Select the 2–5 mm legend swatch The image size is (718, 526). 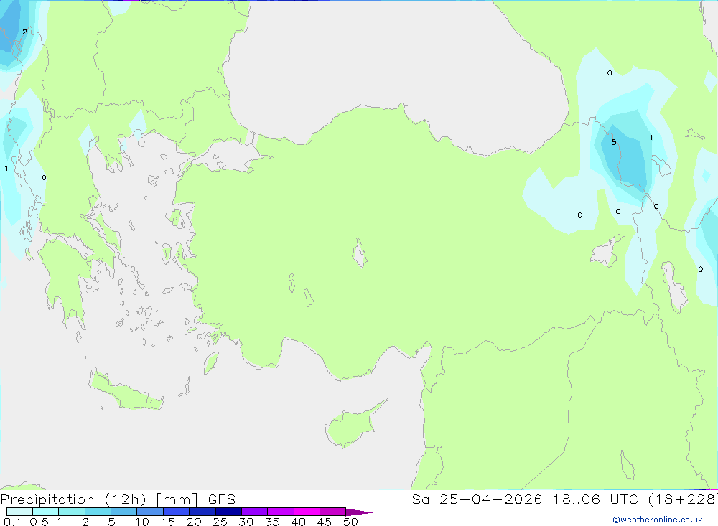98,512
